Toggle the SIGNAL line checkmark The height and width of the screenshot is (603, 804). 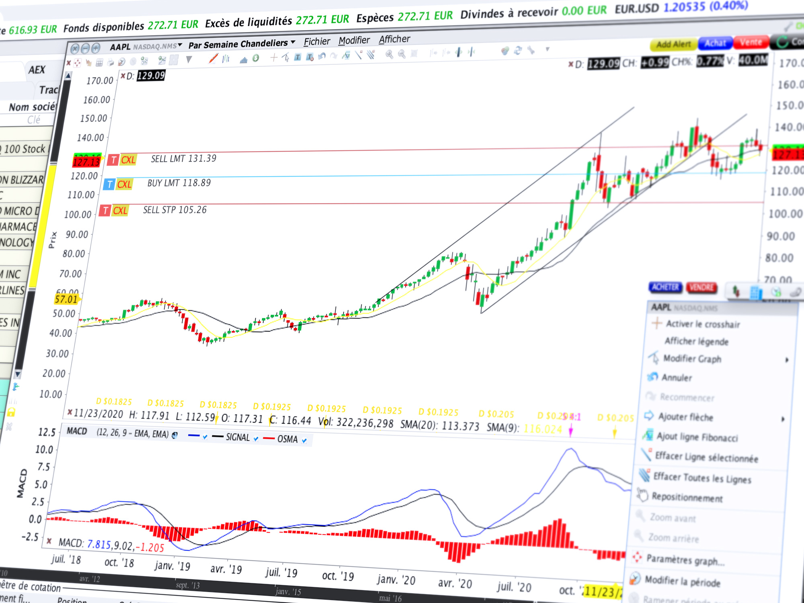tap(256, 439)
